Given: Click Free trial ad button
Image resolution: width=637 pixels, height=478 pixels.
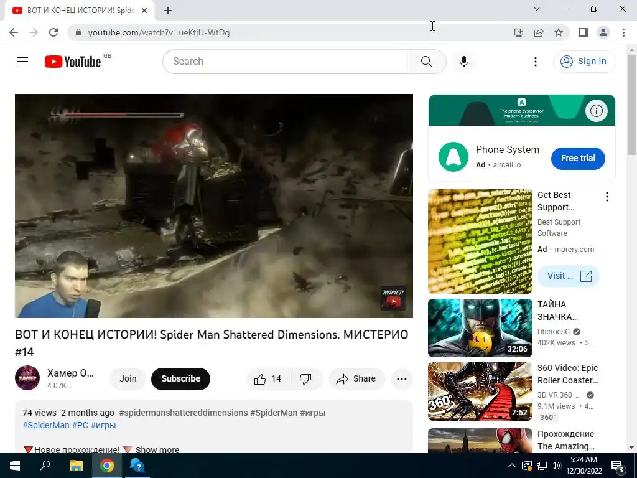Looking at the screenshot, I should pyautogui.click(x=578, y=159).
